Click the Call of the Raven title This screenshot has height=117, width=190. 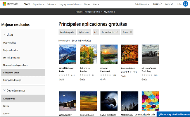coord(108,115)
